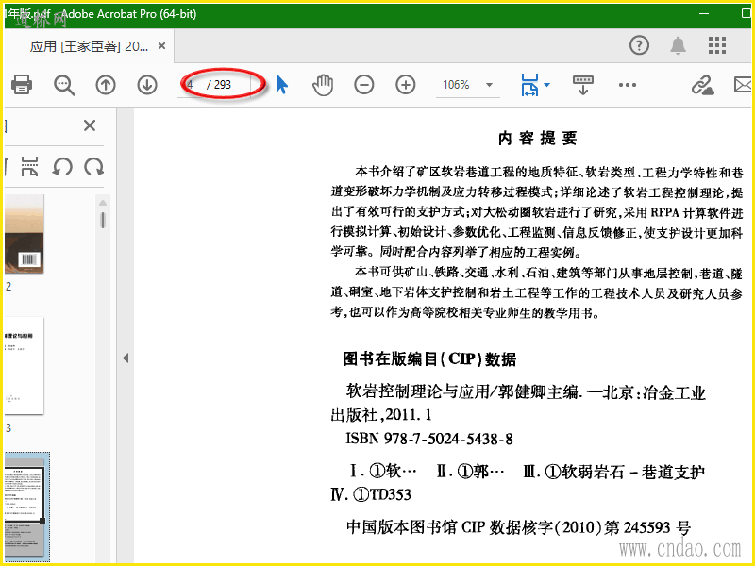Open the apps grid icon
755x566 pixels.
click(x=717, y=45)
